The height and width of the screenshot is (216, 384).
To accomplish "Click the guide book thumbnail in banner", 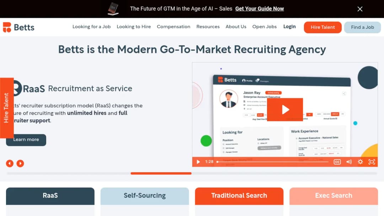I will pyautogui.click(x=113, y=9).
